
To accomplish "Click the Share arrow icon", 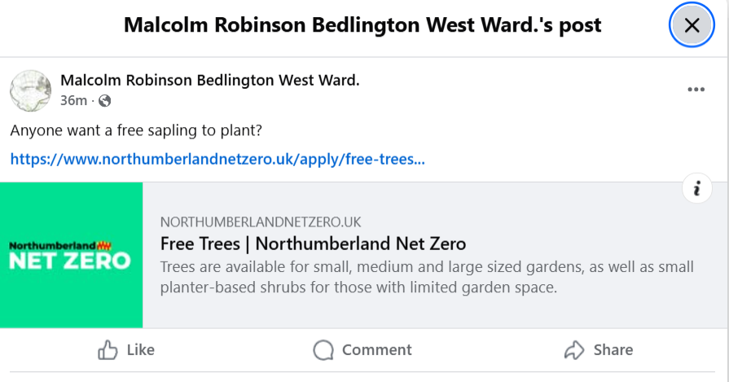I will pyautogui.click(x=574, y=350).
